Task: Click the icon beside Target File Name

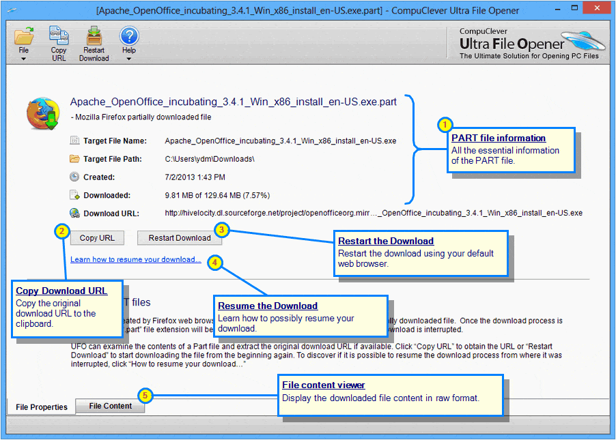Action: point(74,141)
